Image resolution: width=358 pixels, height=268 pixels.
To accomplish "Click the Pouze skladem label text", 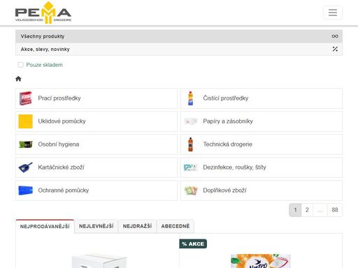I will 44,65.
